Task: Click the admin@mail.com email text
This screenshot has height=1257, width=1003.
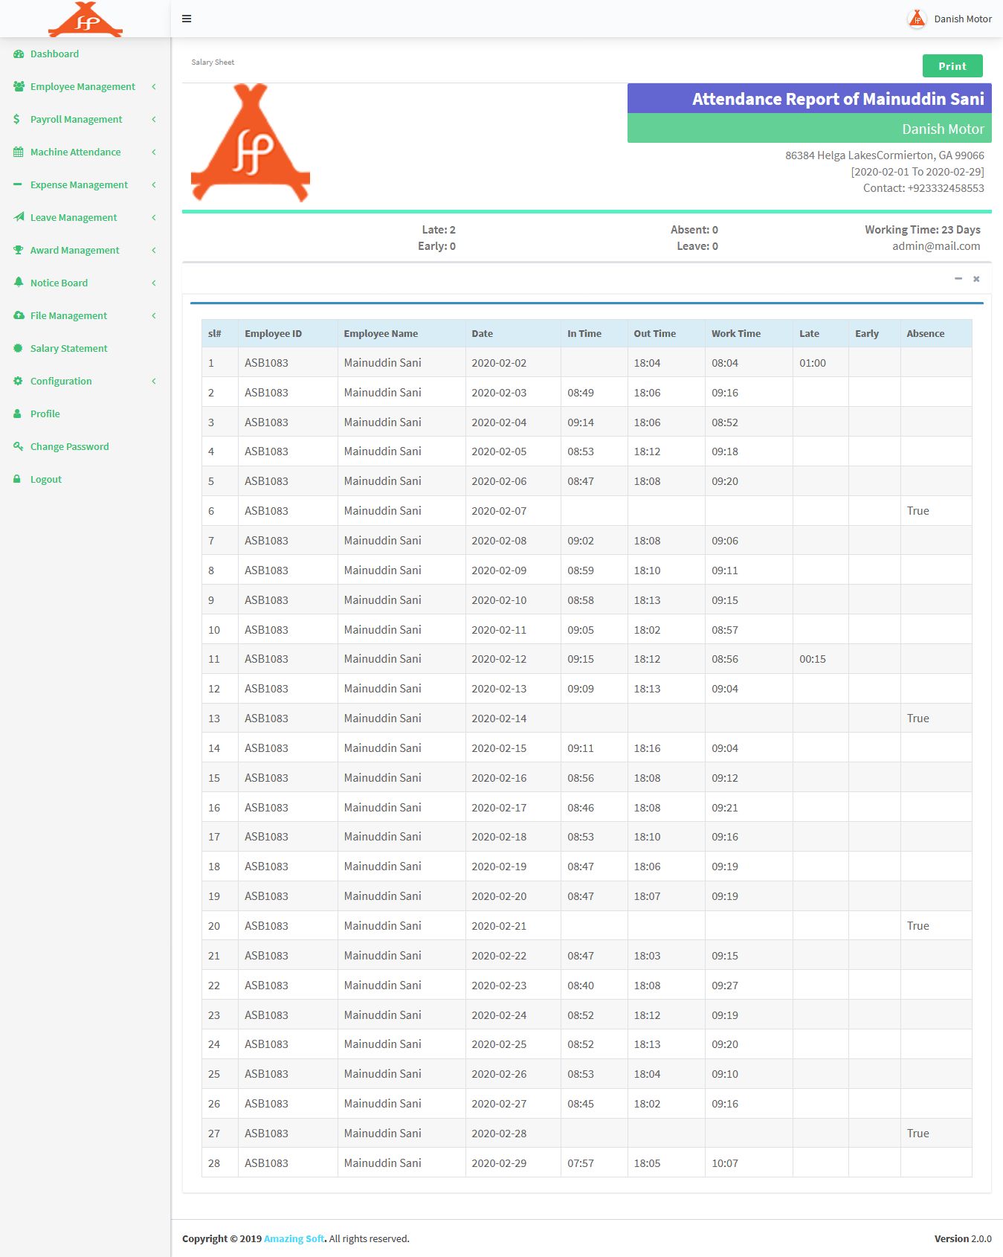Action: pos(936,246)
